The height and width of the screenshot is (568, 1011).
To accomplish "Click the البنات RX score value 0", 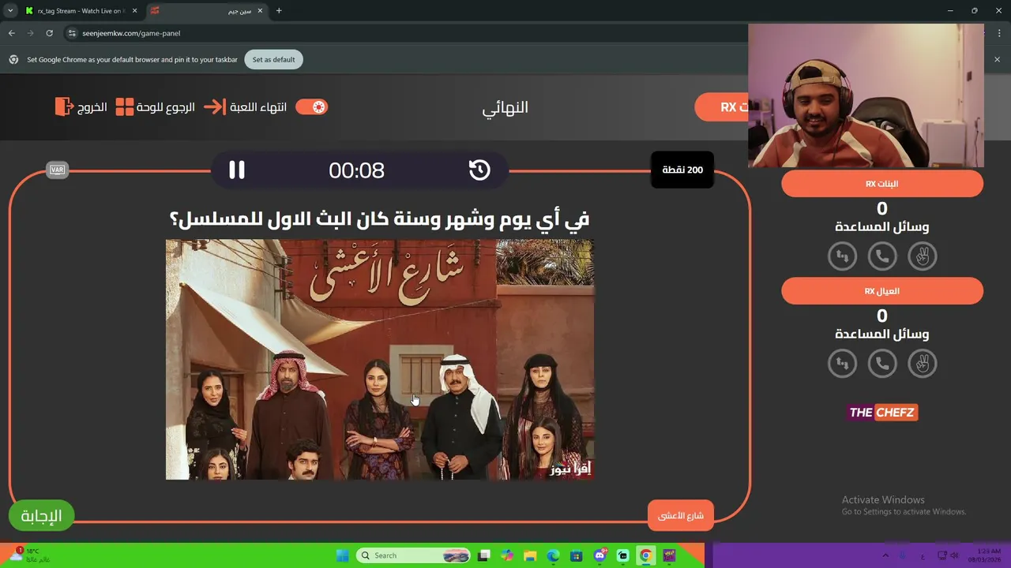I will pos(882,208).
